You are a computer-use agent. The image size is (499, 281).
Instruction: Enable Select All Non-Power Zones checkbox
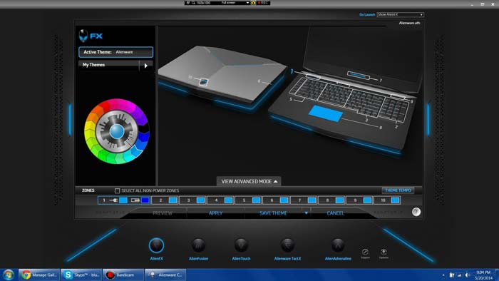(117, 190)
